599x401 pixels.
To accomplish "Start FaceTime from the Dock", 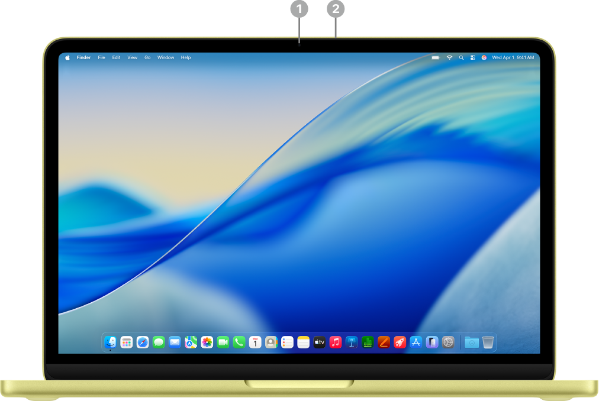I will [x=223, y=342].
